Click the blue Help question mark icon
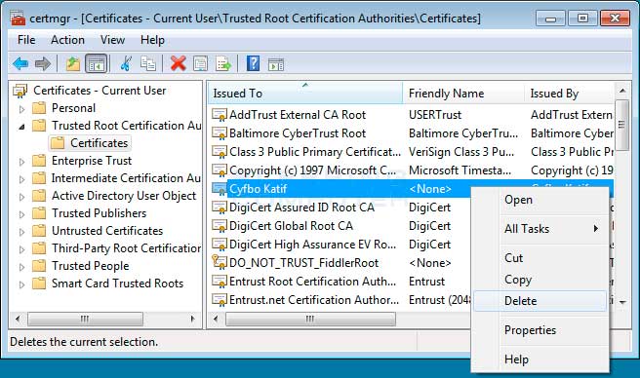640x378 pixels. point(253,63)
